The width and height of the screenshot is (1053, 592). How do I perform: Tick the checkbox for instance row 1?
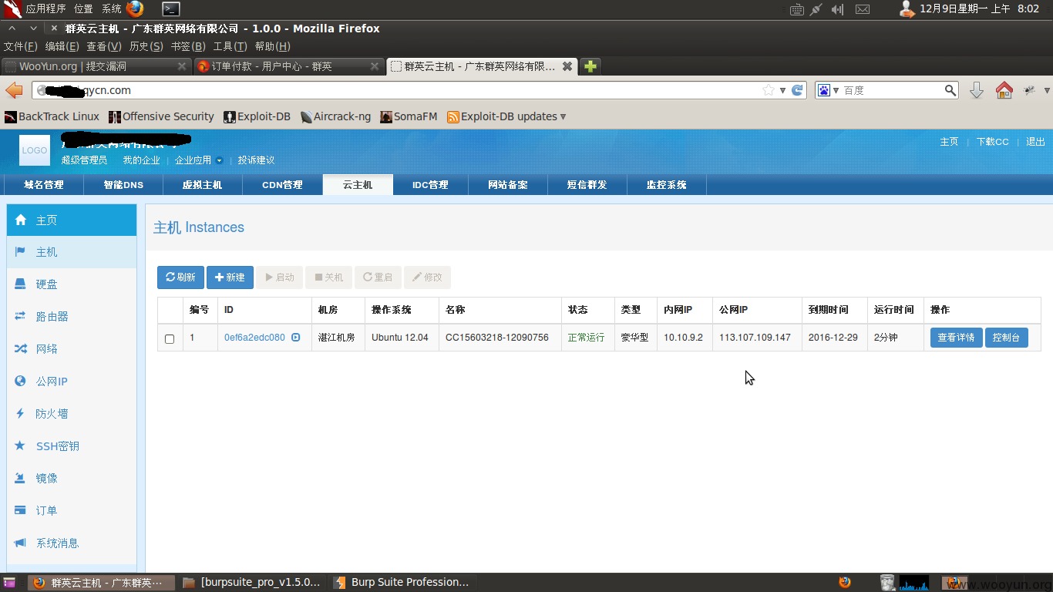(x=170, y=338)
